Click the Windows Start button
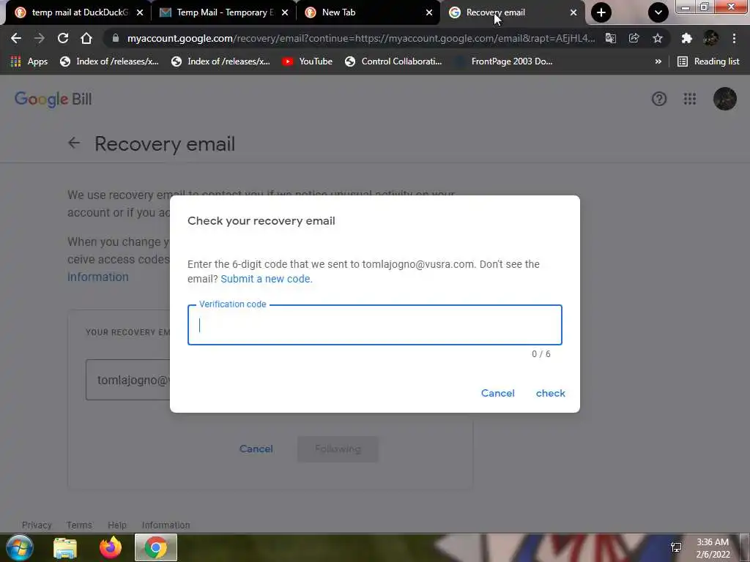 click(x=20, y=547)
